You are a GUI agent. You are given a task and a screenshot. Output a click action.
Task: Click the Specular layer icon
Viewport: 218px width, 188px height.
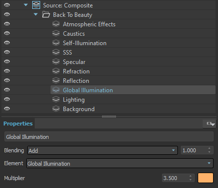[56, 62]
